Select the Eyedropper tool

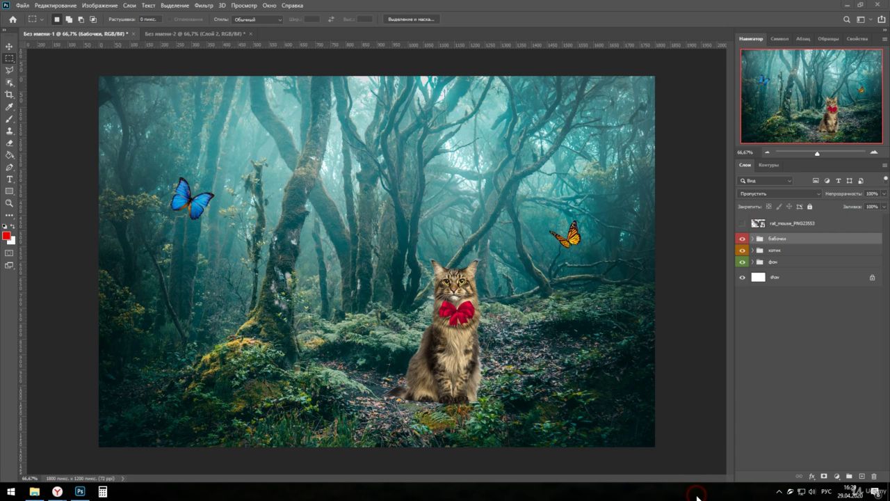[9, 106]
